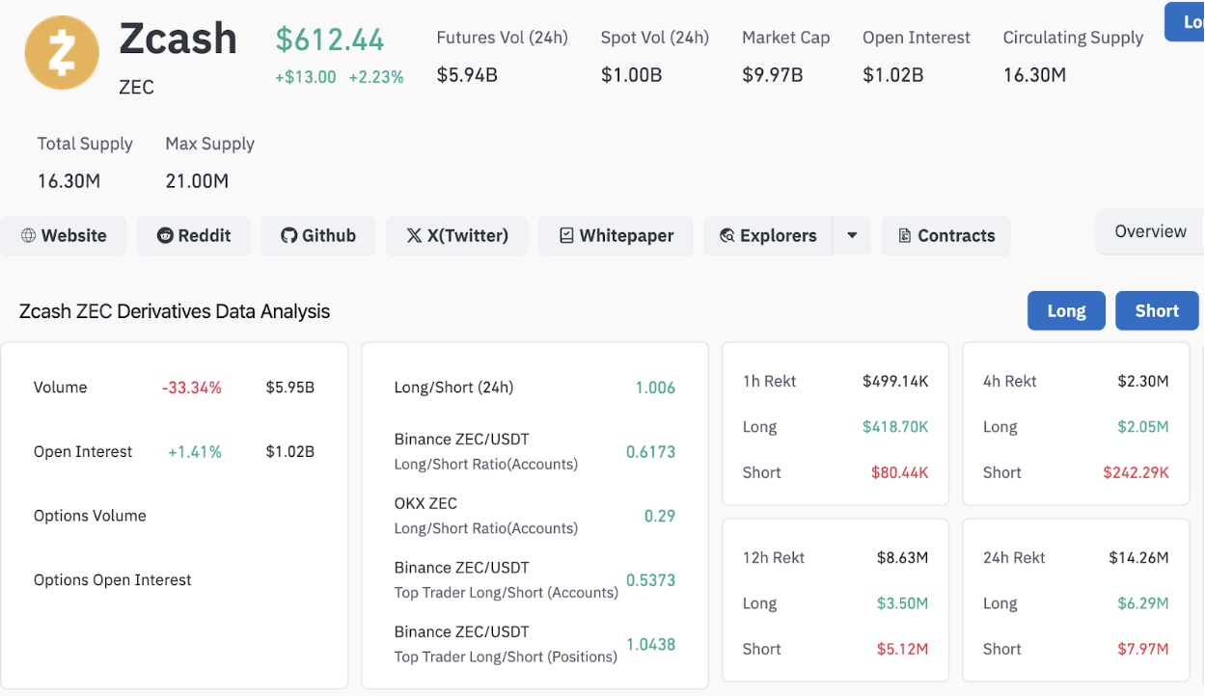Click the Open Interest +1.41% change
Viewport: 1206px width, 696px height.
coord(194,452)
